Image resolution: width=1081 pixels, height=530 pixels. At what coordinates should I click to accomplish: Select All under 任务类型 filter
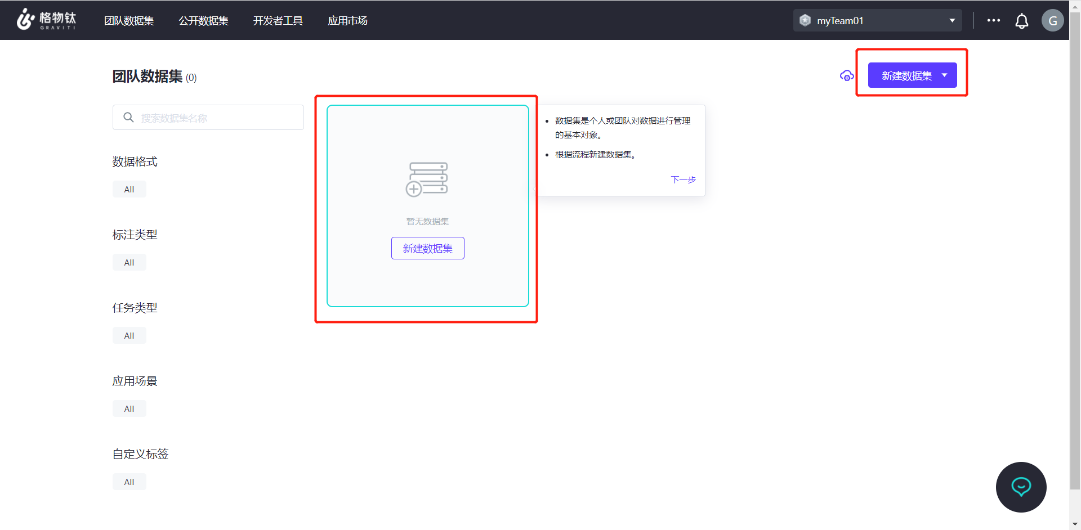(129, 335)
